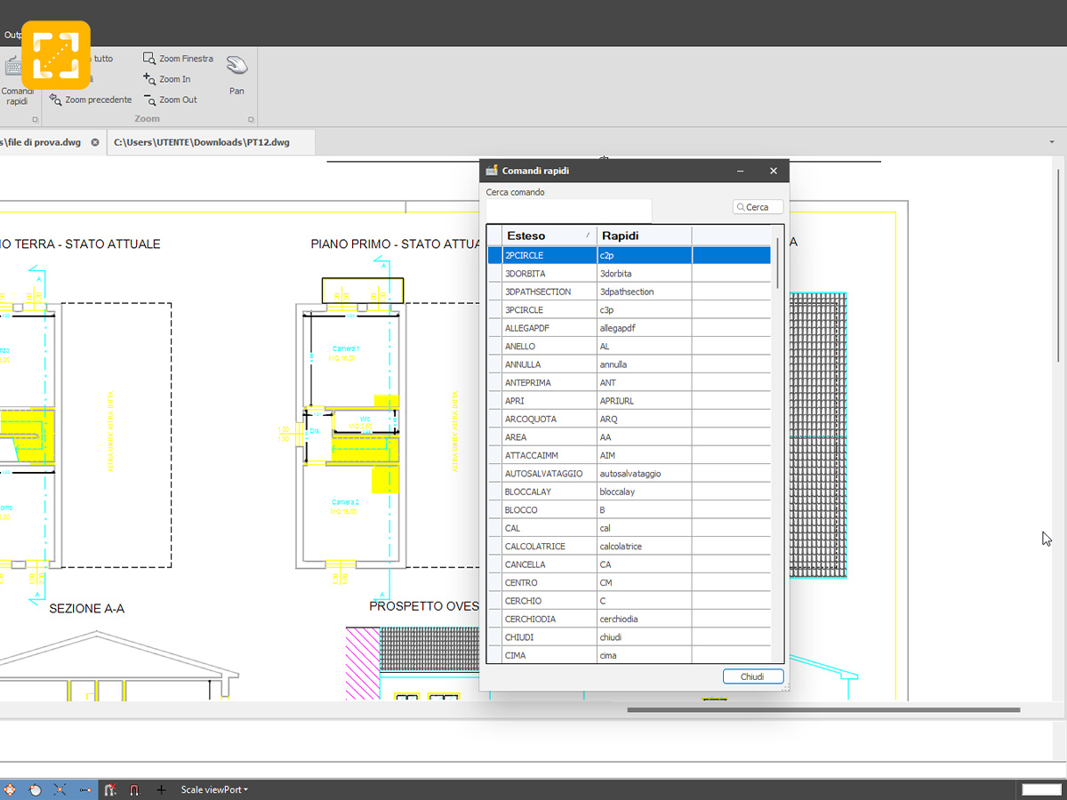Click the horizontal scrollbar of the drawing
Screen dimensions: 1067x800
pos(823,709)
